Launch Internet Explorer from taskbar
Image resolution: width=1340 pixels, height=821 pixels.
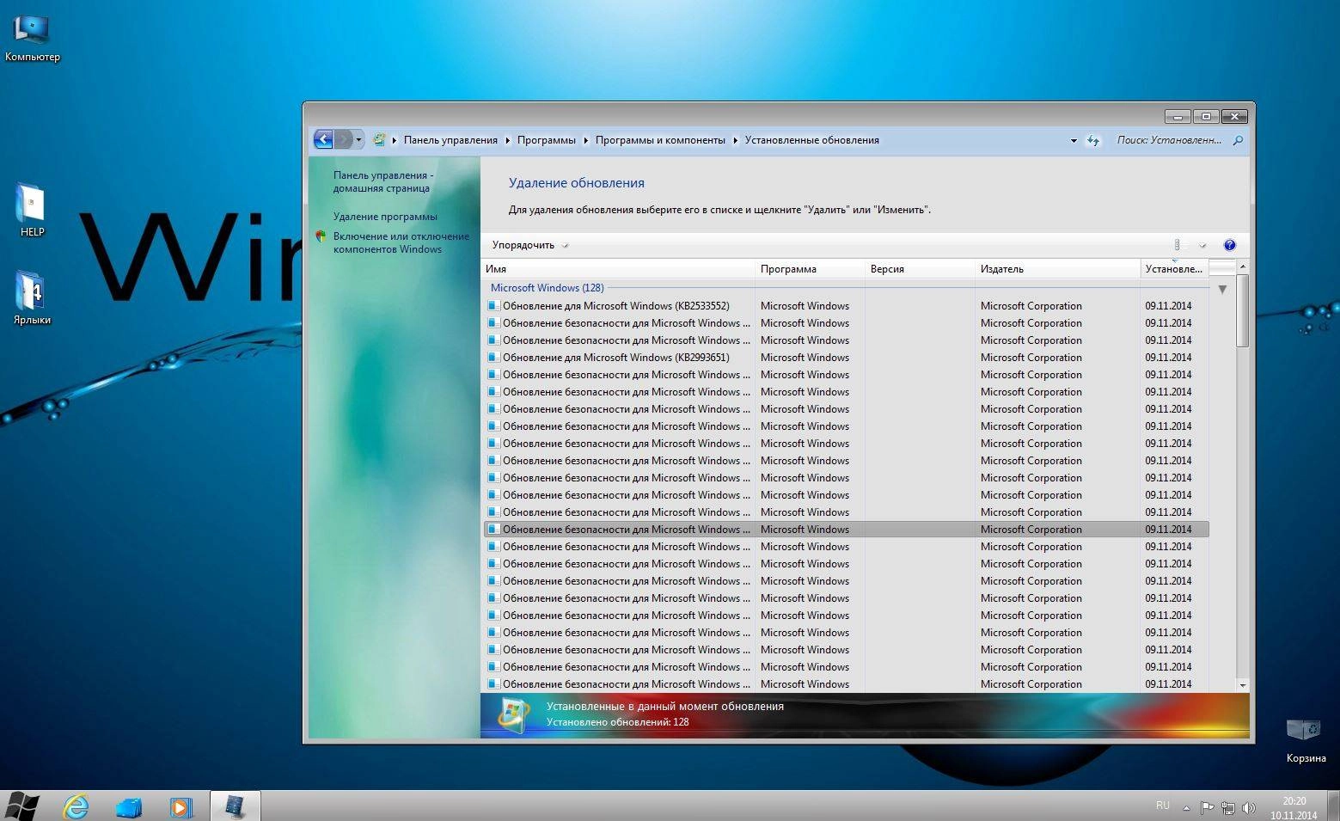click(x=76, y=806)
